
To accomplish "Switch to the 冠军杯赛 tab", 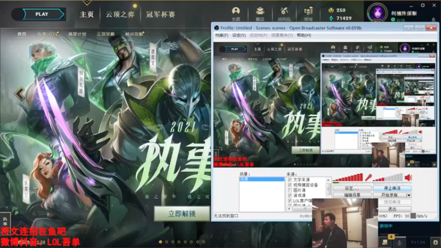I will pyautogui.click(x=160, y=14).
